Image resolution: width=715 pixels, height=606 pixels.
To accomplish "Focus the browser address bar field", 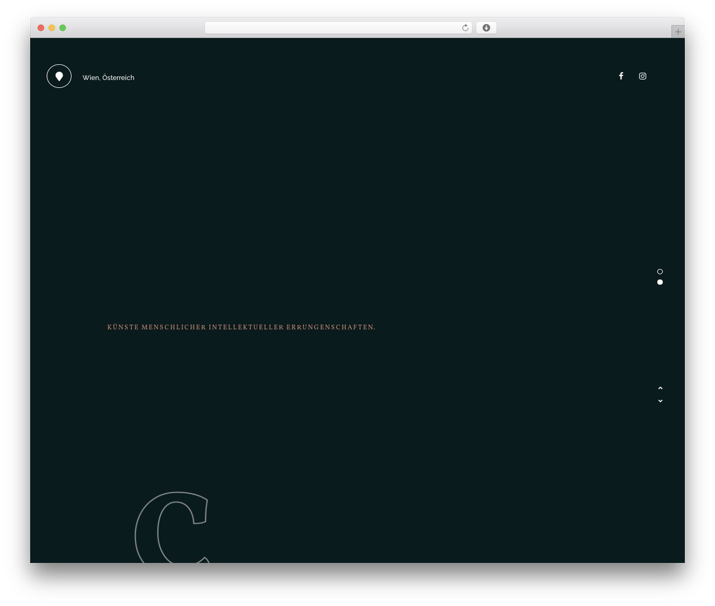I will 338,28.
